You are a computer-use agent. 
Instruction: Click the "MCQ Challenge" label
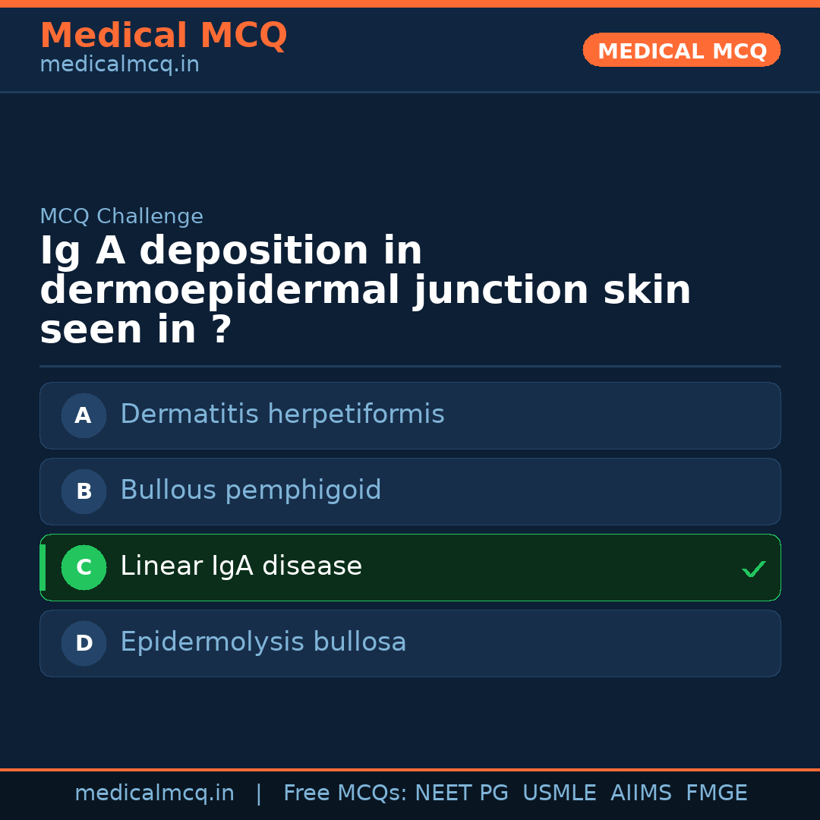(x=121, y=216)
